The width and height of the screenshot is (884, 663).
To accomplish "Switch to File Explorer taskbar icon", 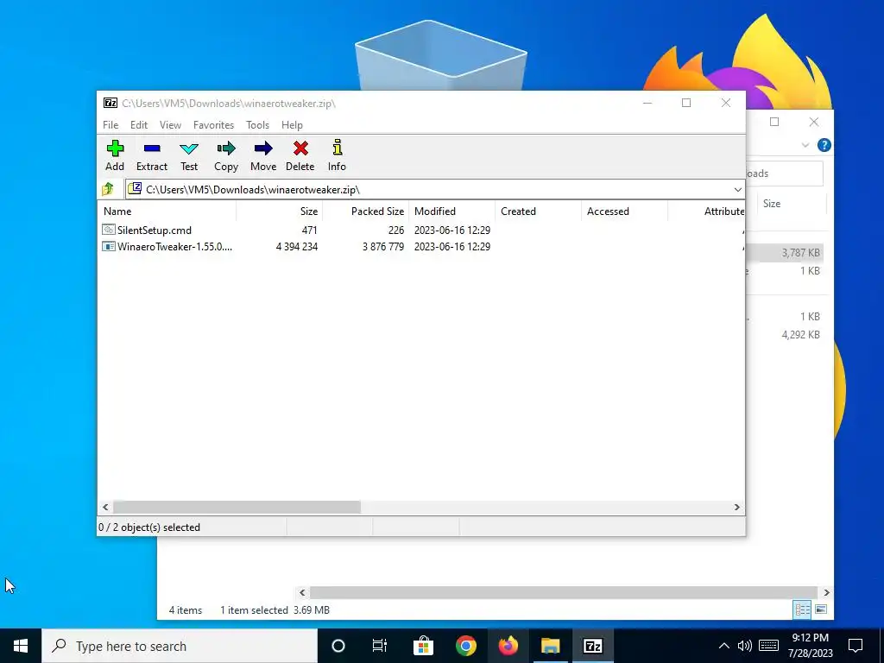I will [550, 646].
